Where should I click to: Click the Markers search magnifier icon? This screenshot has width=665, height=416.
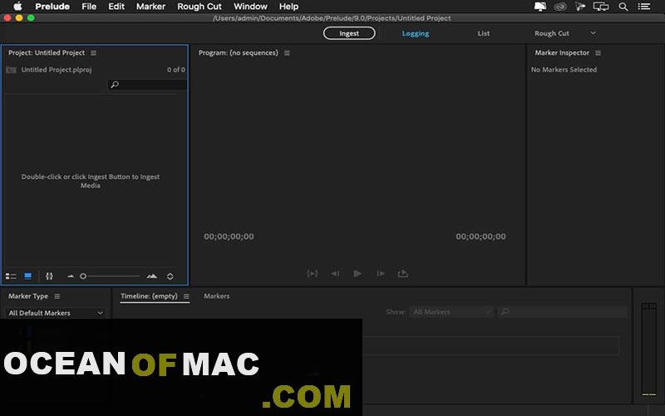pos(505,312)
